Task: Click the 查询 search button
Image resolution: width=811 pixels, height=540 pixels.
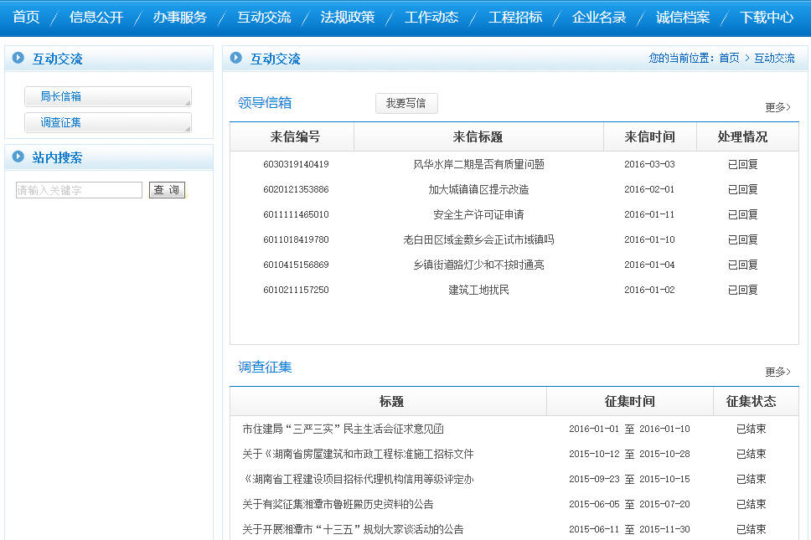Action: 167,190
